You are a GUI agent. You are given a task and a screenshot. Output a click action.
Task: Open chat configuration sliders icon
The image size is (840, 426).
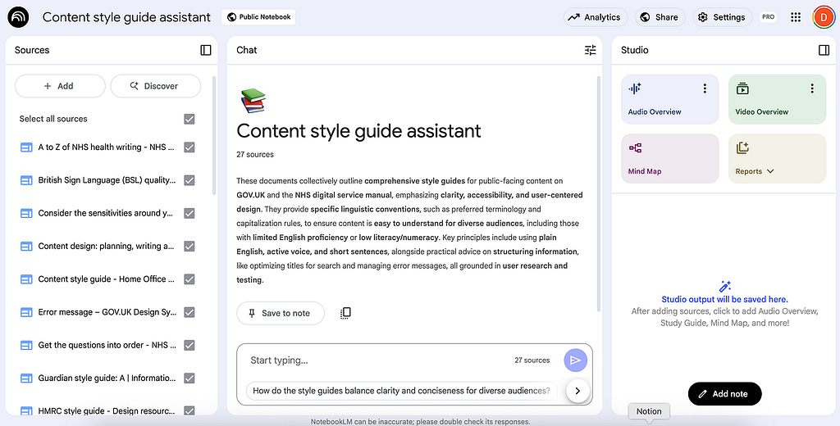(590, 50)
